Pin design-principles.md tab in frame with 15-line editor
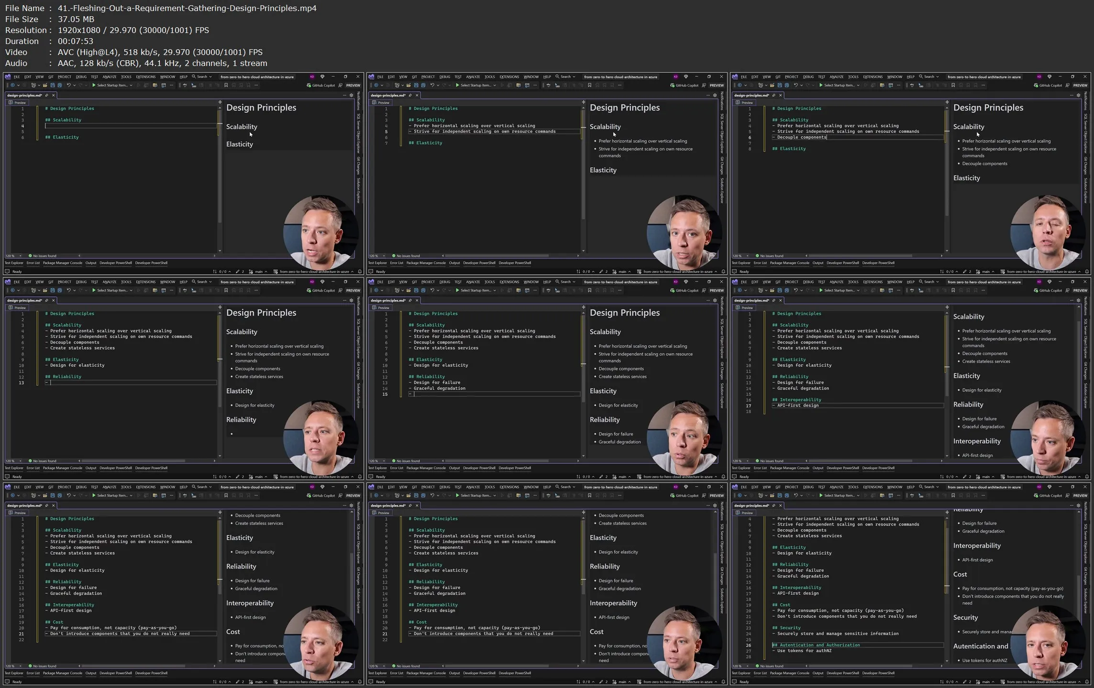 [410, 300]
